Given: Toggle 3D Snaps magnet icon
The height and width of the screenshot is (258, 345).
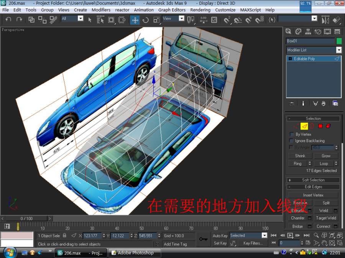Looking at the screenshot, I should tap(227, 20).
